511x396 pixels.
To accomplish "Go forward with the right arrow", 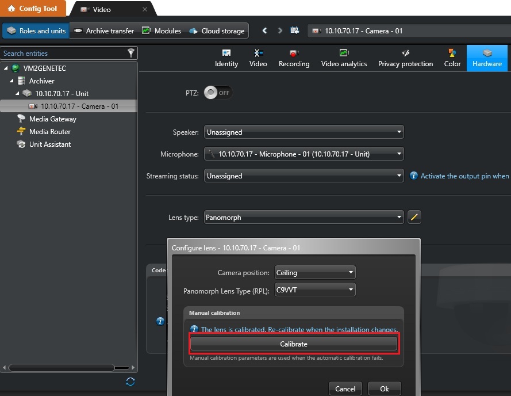I will (280, 31).
